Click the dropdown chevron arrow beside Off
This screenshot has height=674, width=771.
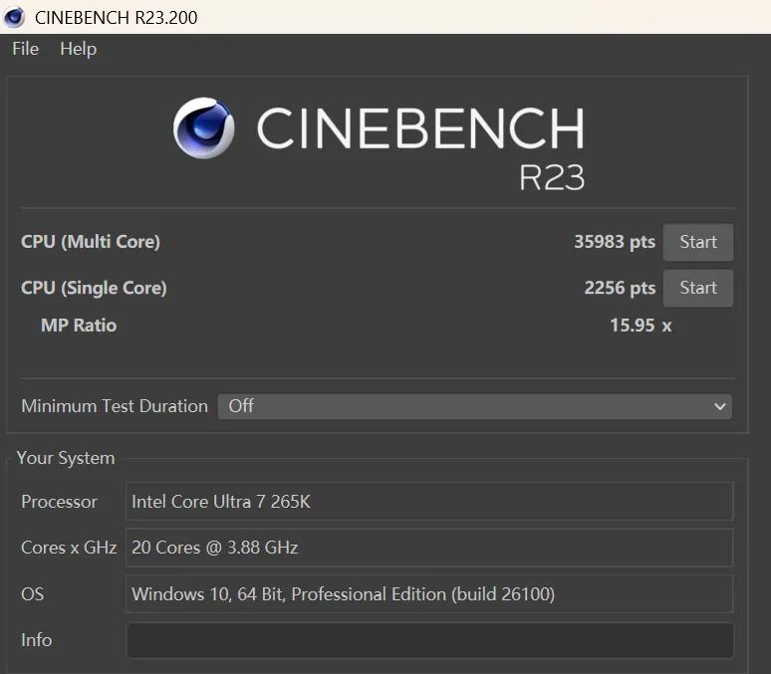tap(720, 406)
